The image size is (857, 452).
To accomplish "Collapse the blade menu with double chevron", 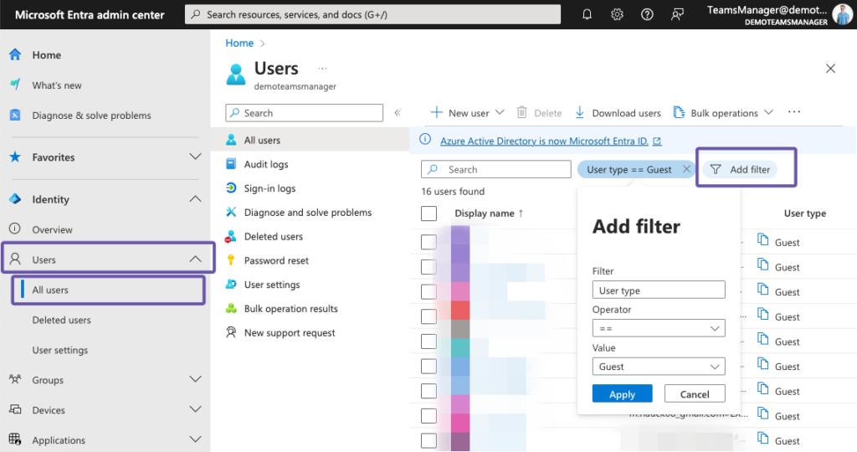I will (x=398, y=113).
